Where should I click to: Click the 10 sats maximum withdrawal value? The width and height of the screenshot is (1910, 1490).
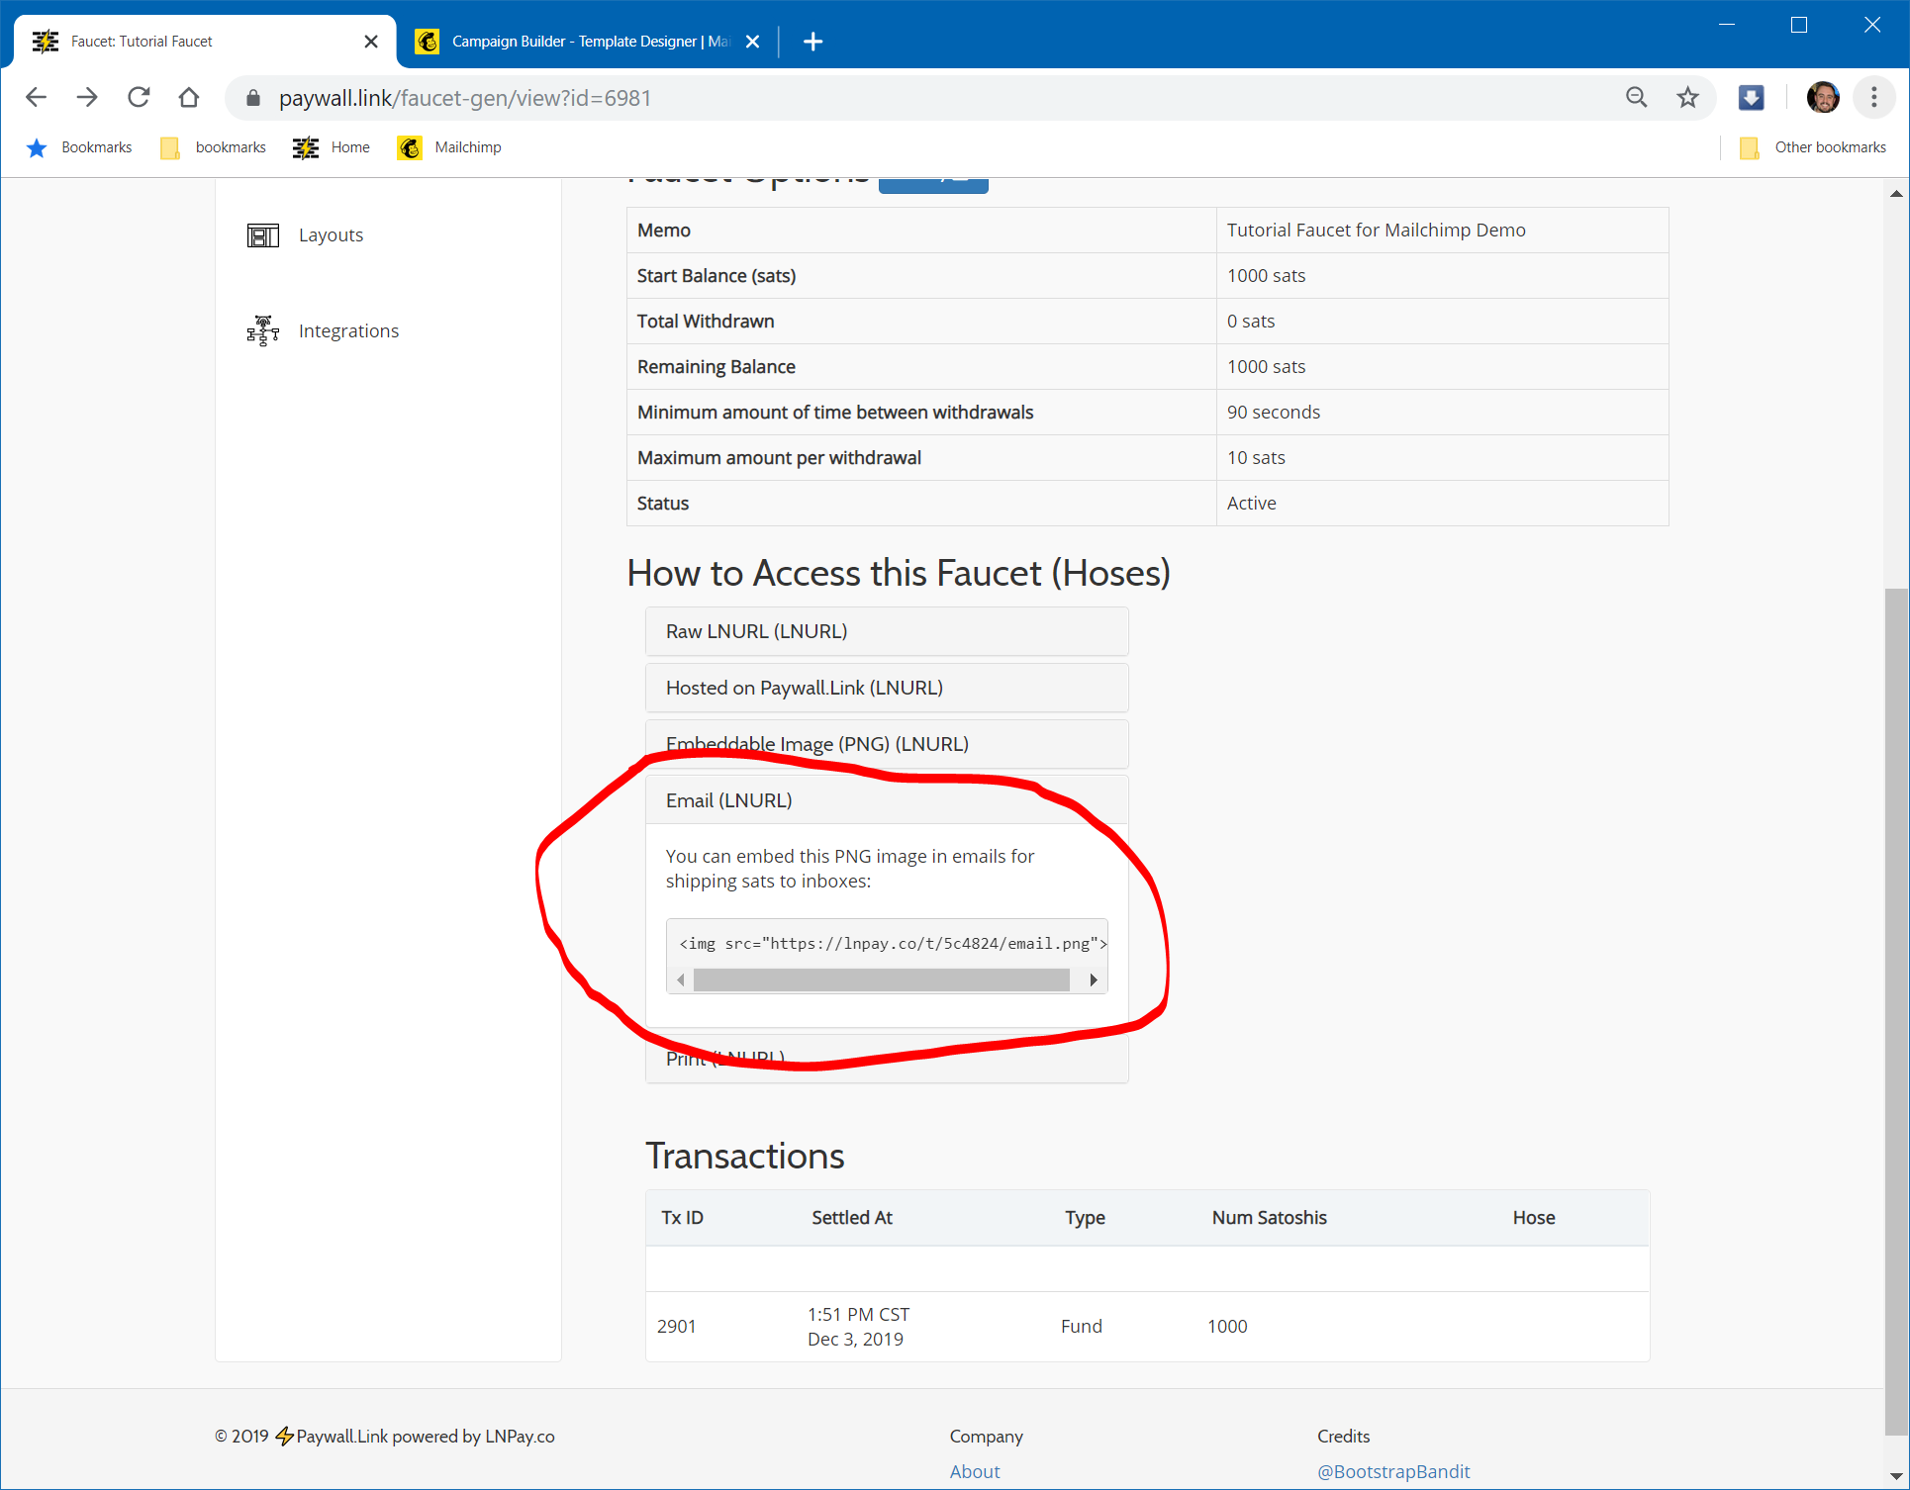(1256, 458)
